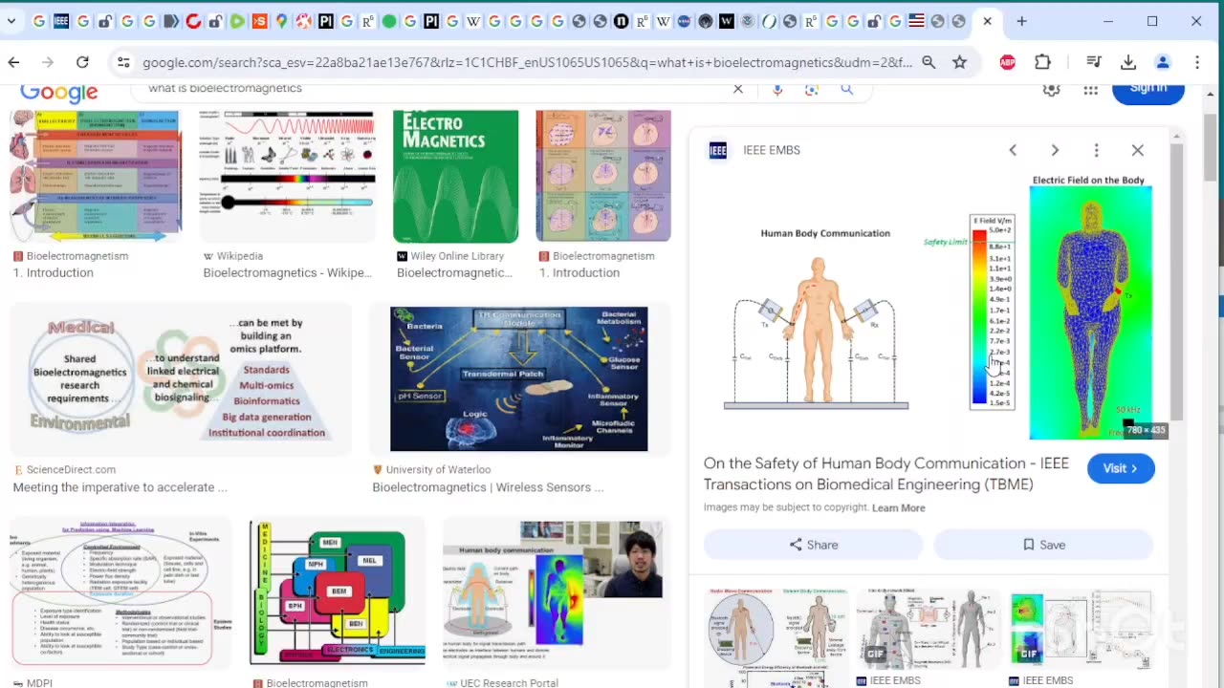This screenshot has width=1224, height=688.
Task: Open a new browser tab
Action: 1021,21
